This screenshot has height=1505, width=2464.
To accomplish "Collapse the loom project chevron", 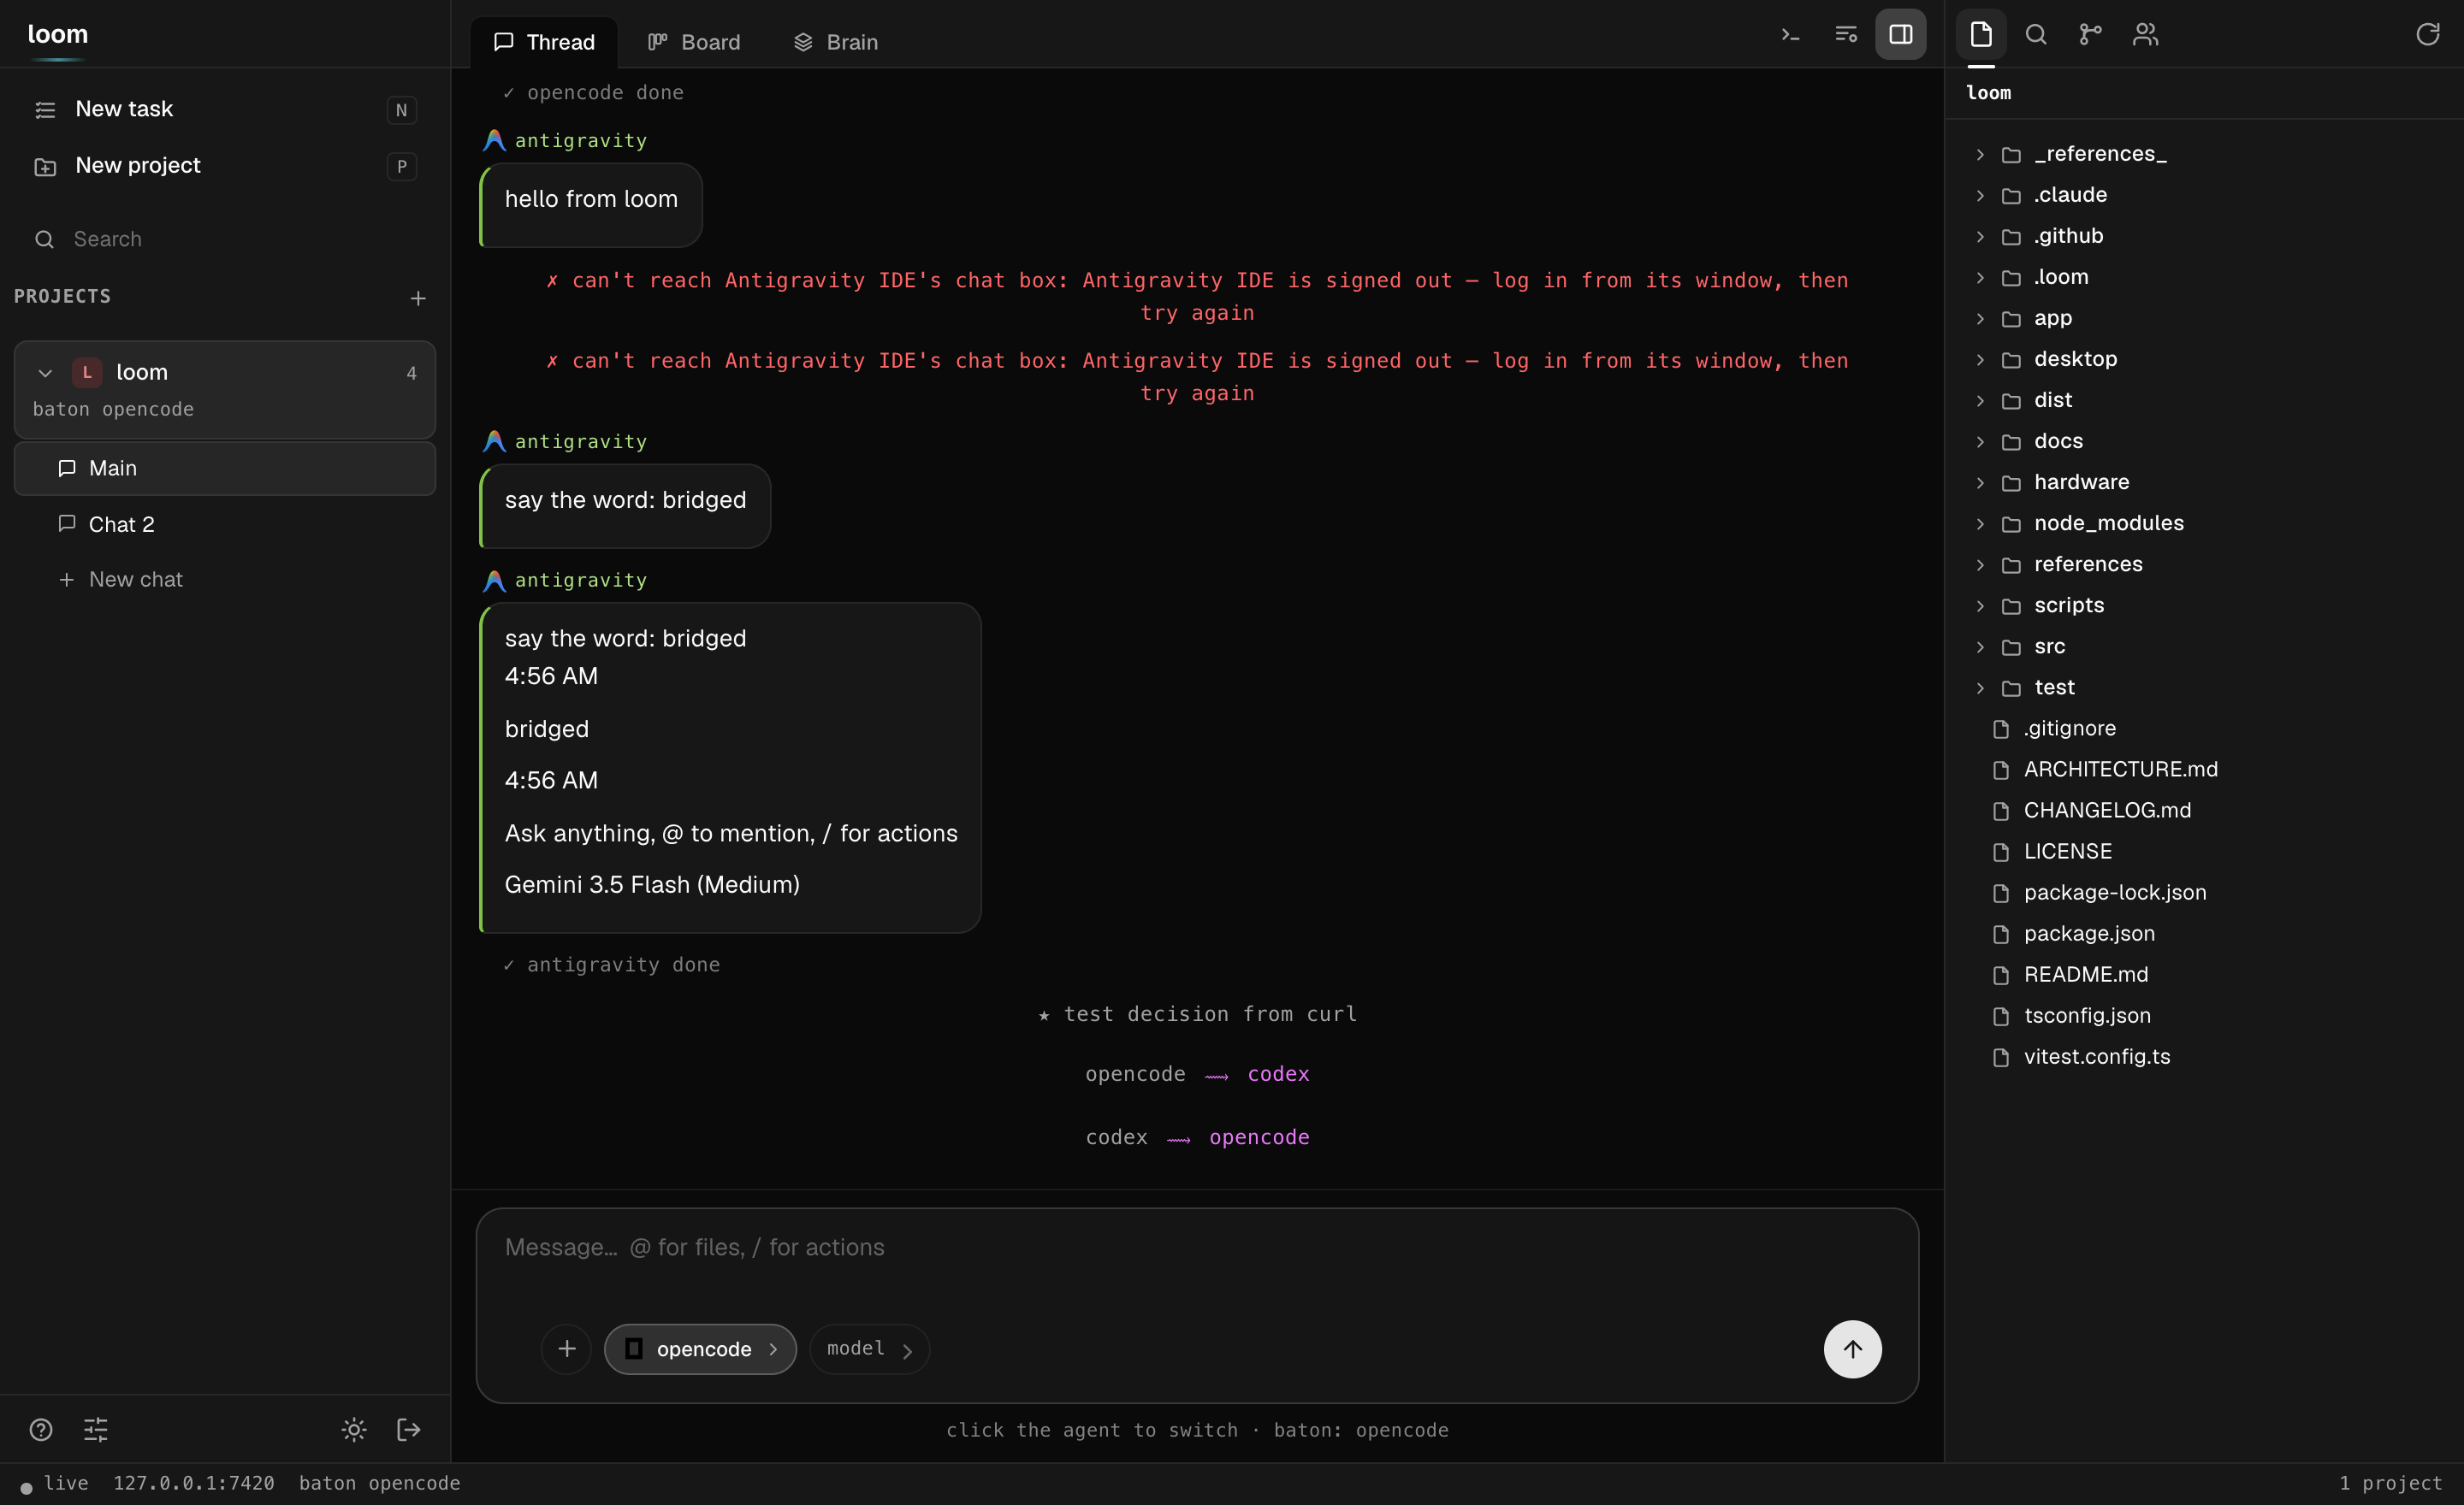I will (45, 373).
